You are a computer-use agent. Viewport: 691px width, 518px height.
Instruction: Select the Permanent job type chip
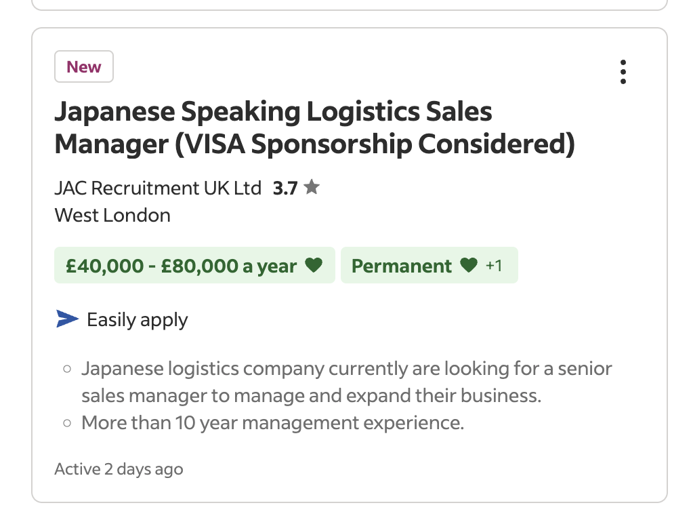(x=402, y=265)
